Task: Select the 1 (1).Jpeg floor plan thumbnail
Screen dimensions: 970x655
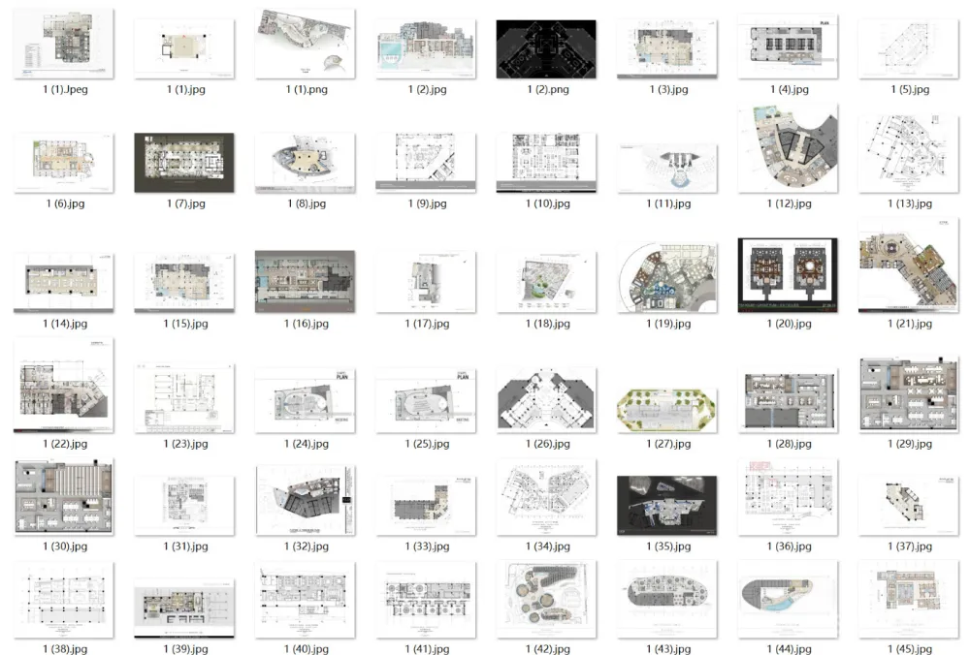Action: pos(65,45)
